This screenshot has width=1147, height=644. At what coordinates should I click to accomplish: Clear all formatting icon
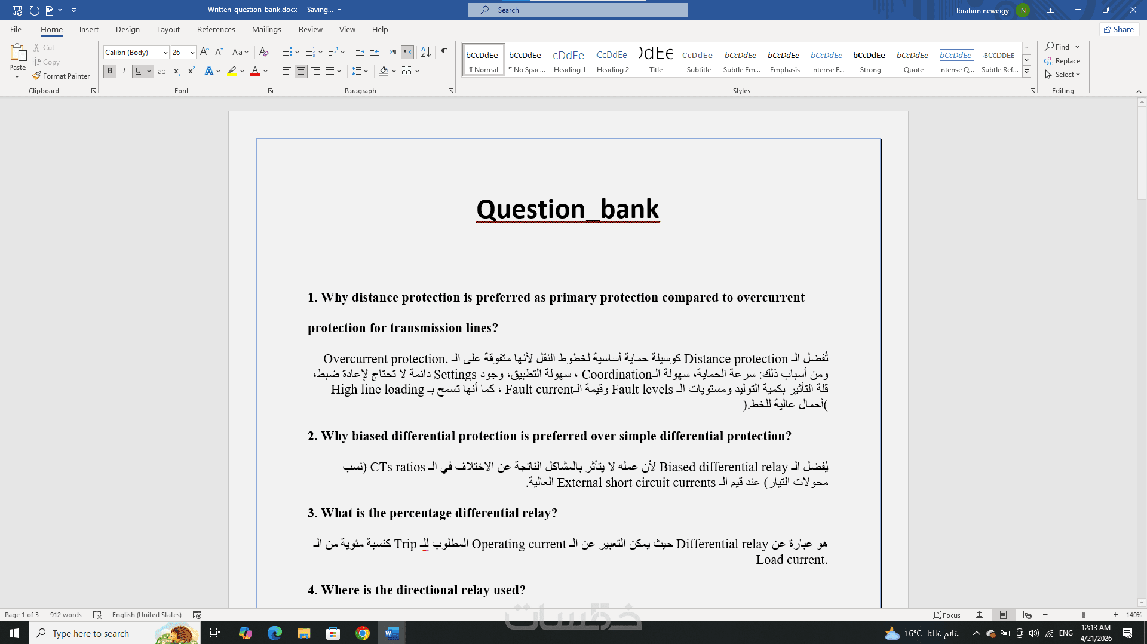[x=263, y=52]
